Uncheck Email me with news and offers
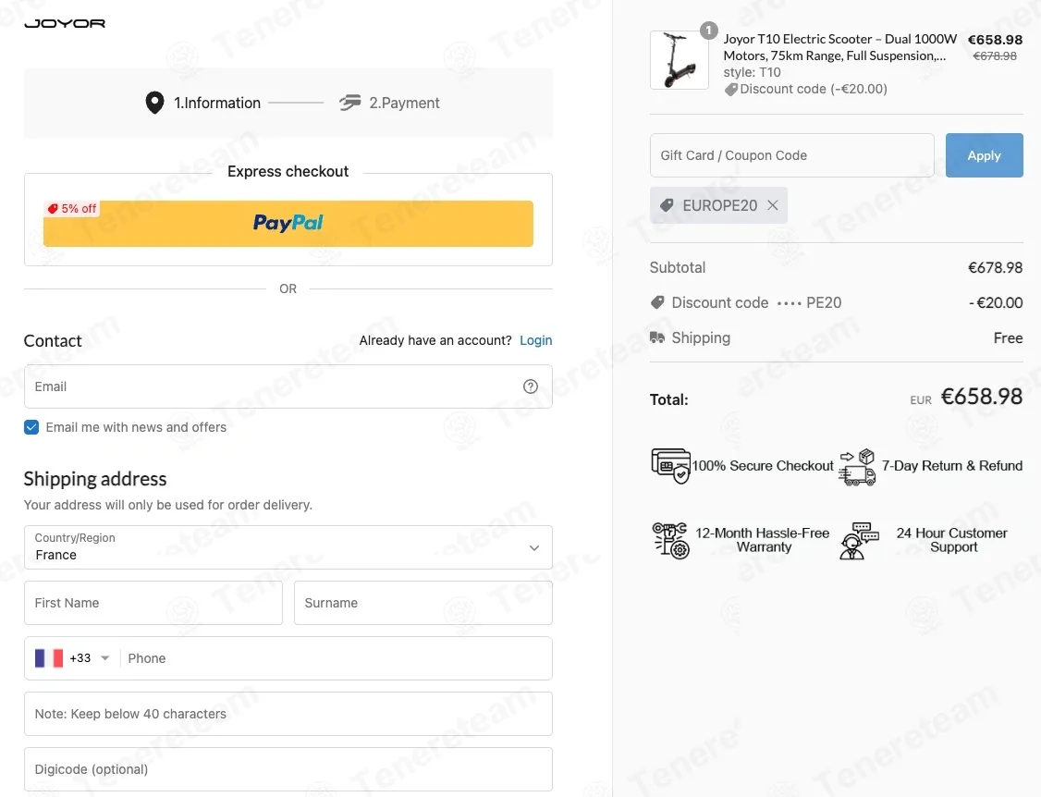Image resolution: width=1041 pixels, height=797 pixels. [x=31, y=427]
